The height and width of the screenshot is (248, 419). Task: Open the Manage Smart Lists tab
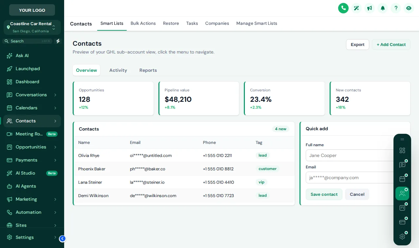(x=257, y=23)
